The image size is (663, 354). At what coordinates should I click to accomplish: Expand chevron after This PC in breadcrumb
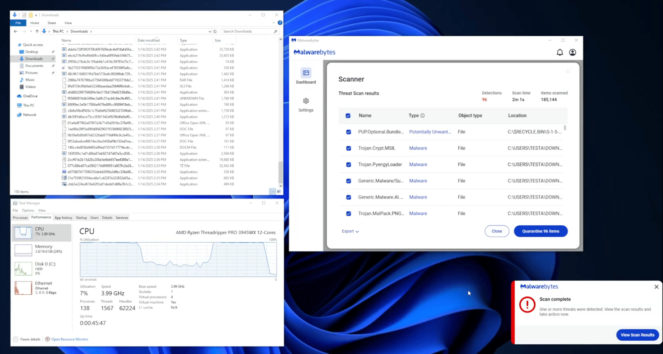click(67, 31)
